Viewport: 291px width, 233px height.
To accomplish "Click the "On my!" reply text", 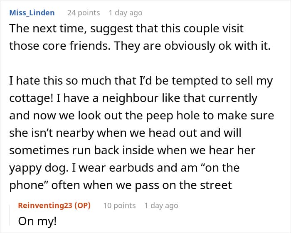I will 37,221.
